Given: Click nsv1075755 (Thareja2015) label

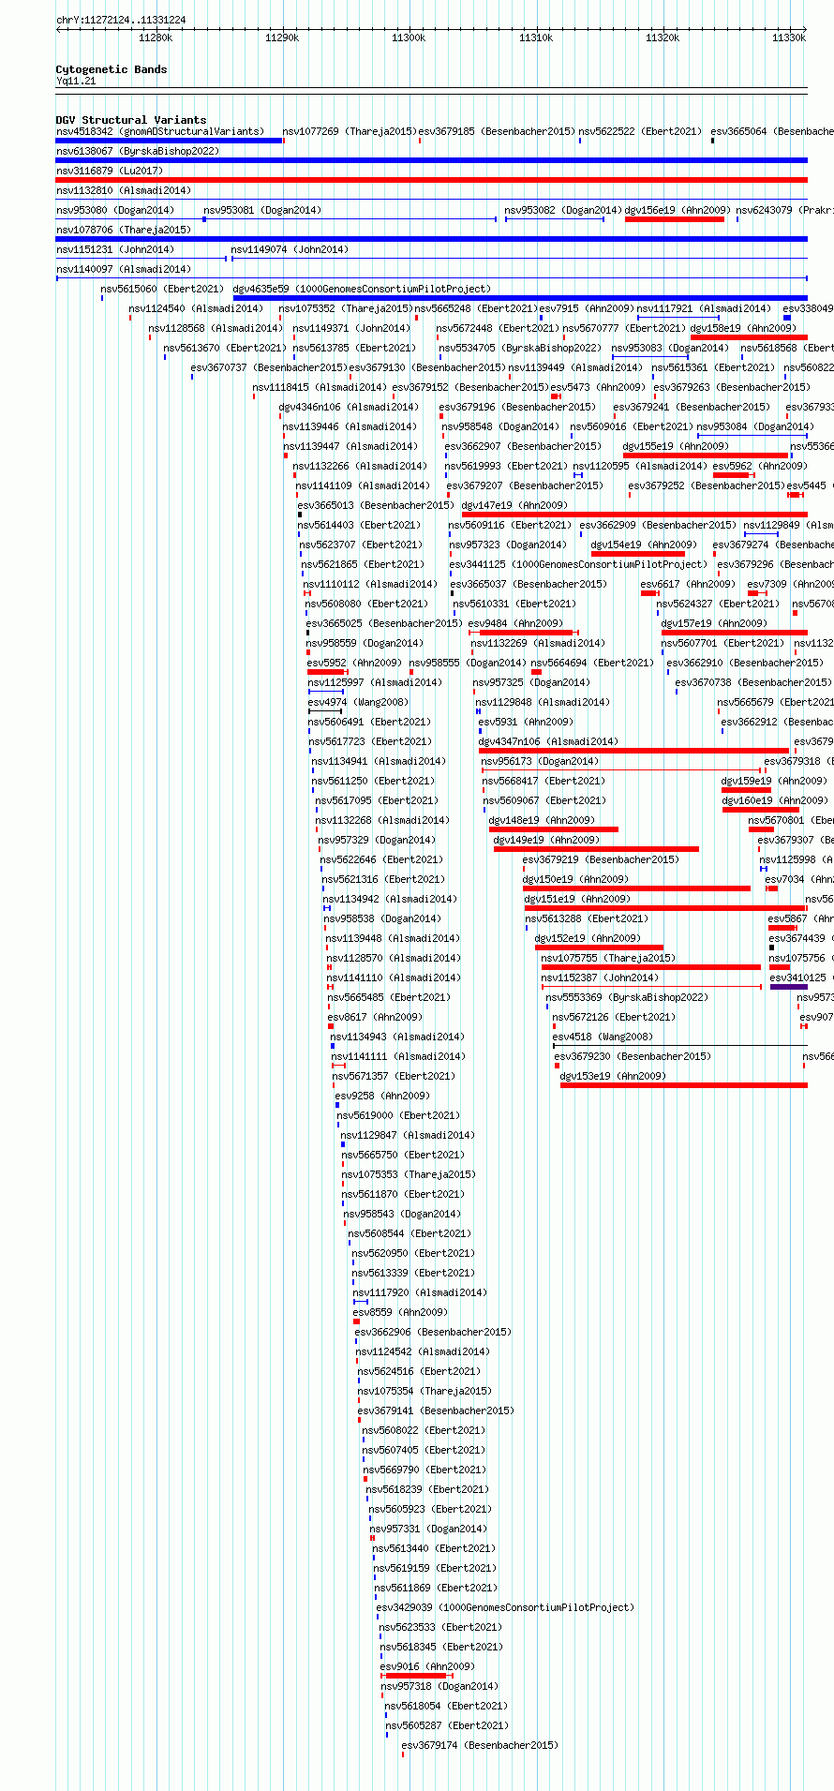Looking at the screenshot, I should click(x=608, y=958).
